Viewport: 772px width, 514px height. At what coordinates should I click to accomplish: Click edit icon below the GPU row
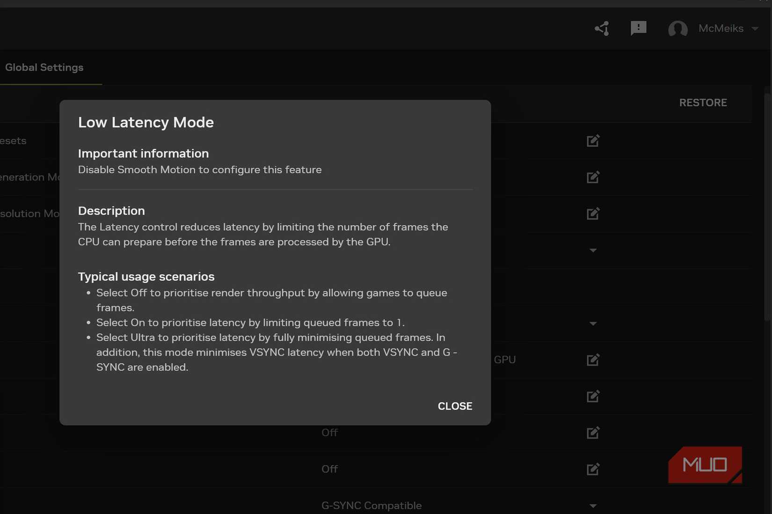point(593,396)
